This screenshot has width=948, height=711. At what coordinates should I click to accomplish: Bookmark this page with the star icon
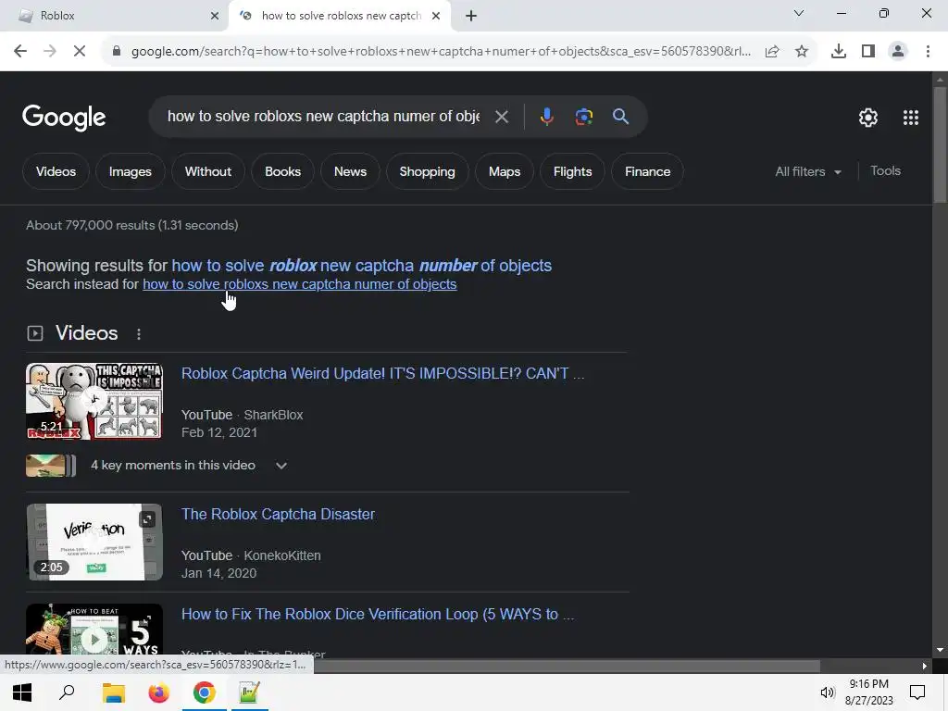(x=802, y=52)
